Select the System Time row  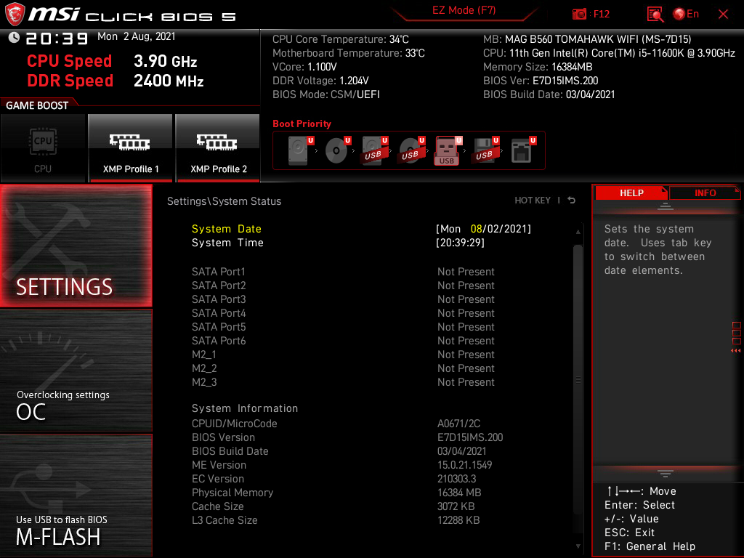pos(360,243)
